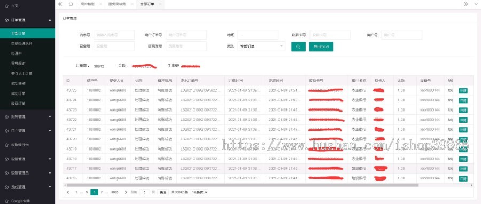
Task: Click the 确定 page jump button
Action: (x=162, y=192)
